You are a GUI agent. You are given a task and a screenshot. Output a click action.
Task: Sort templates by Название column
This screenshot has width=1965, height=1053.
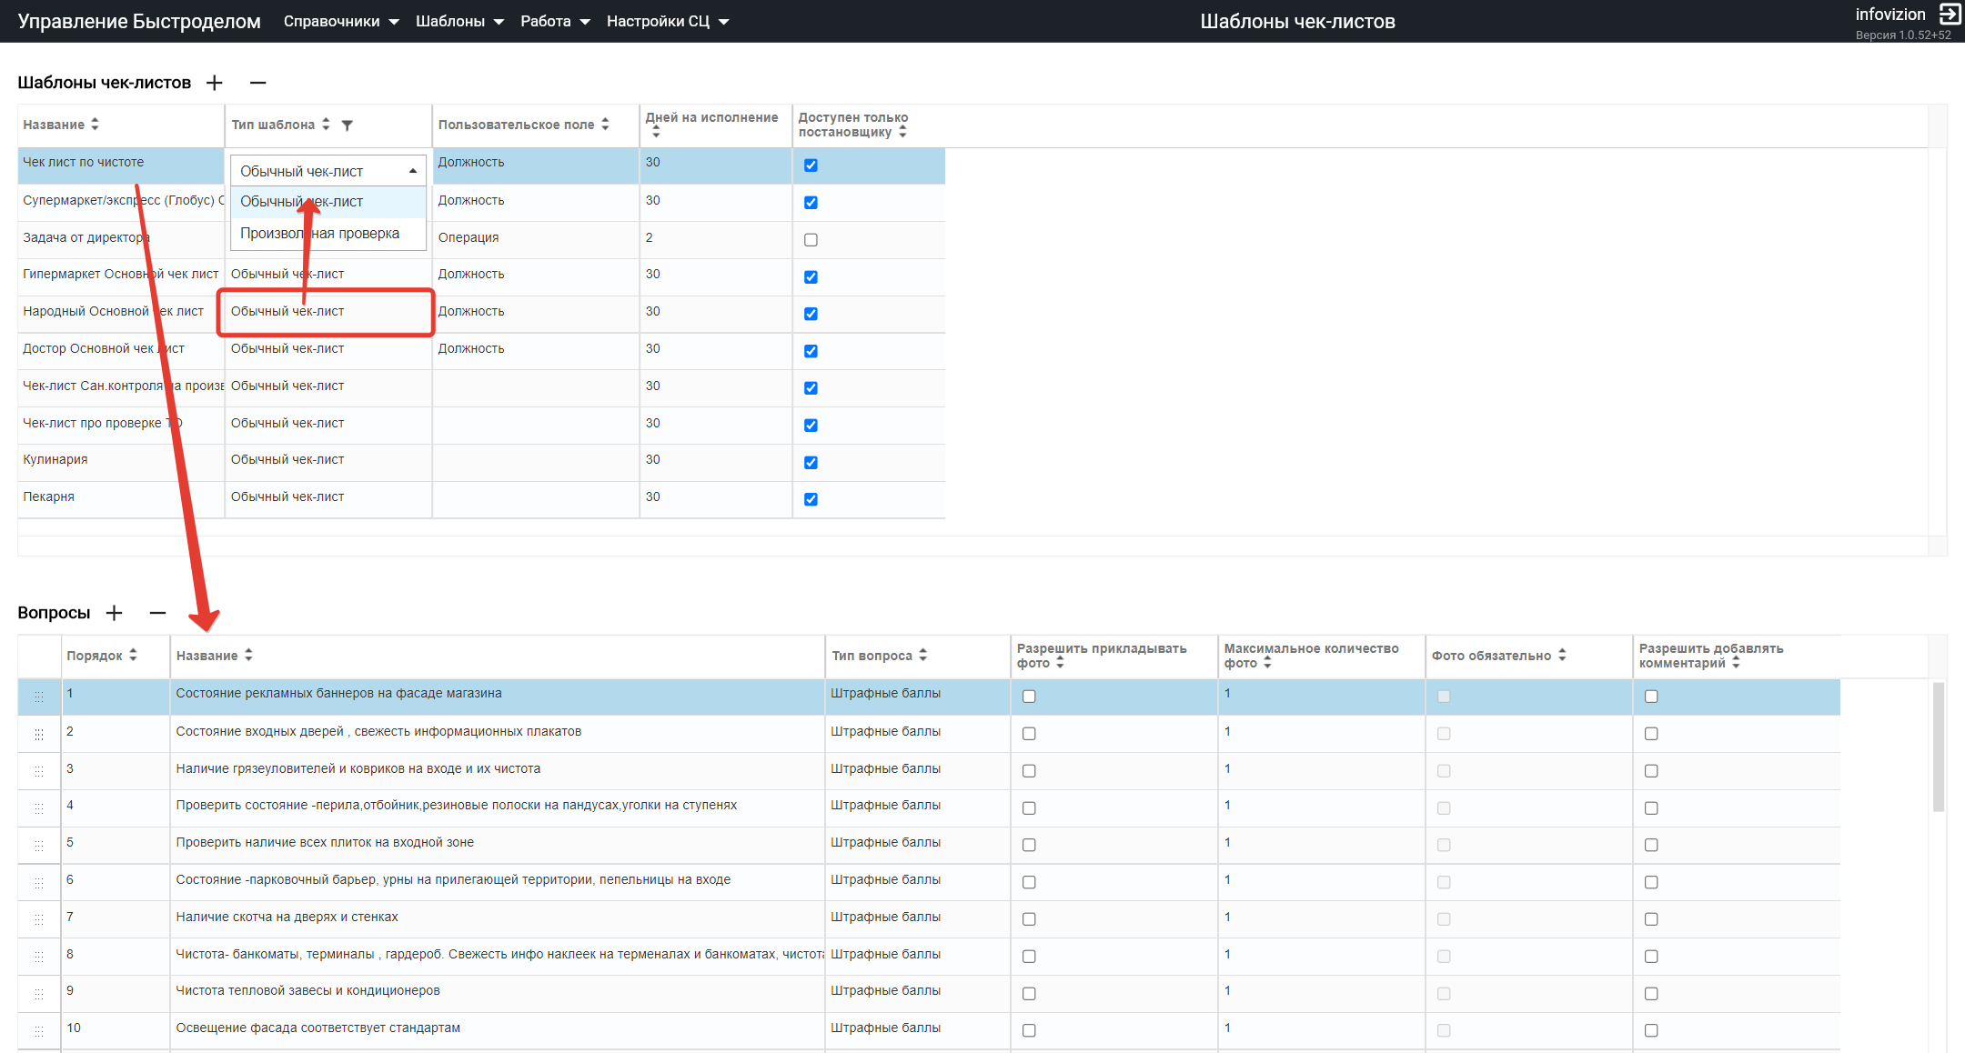[x=95, y=125]
